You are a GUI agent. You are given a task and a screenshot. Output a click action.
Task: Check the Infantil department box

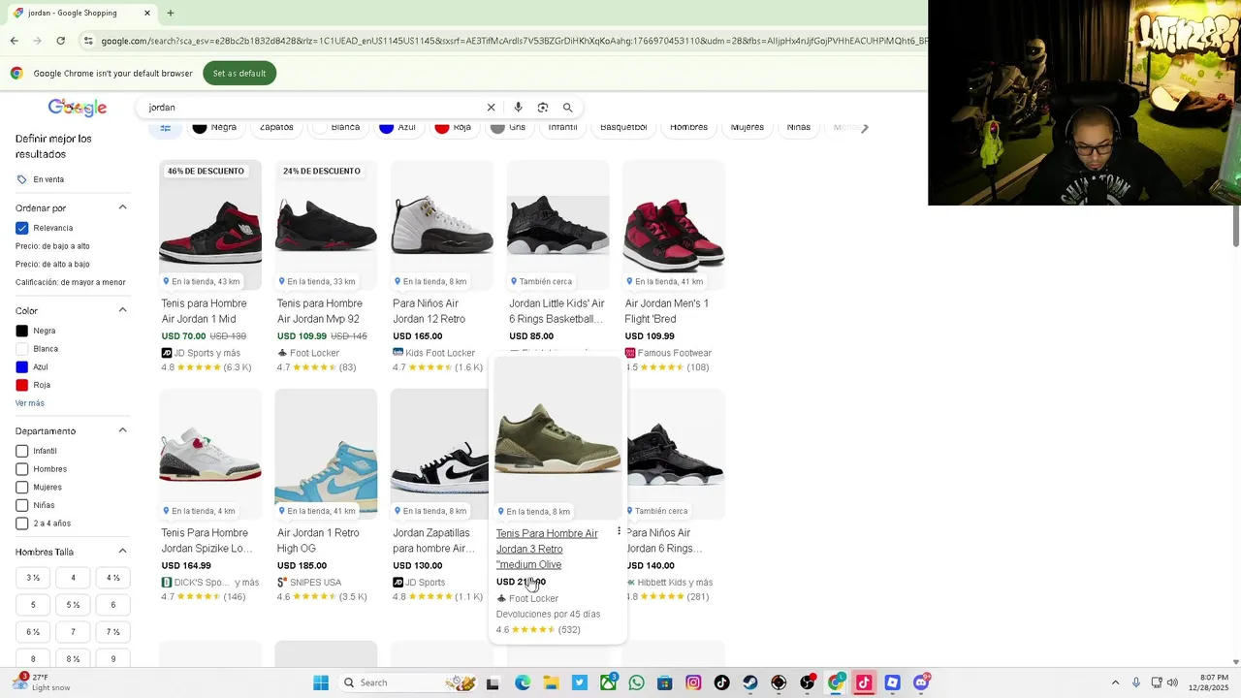[x=21, y=451]
